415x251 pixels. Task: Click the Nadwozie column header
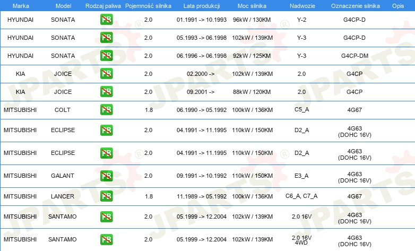click(x=302, y=6)
